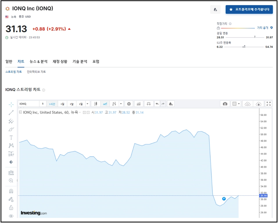Viewport: 278px width, 223px height.
Task: Open chart settings gear
Action: pos(129,104)
